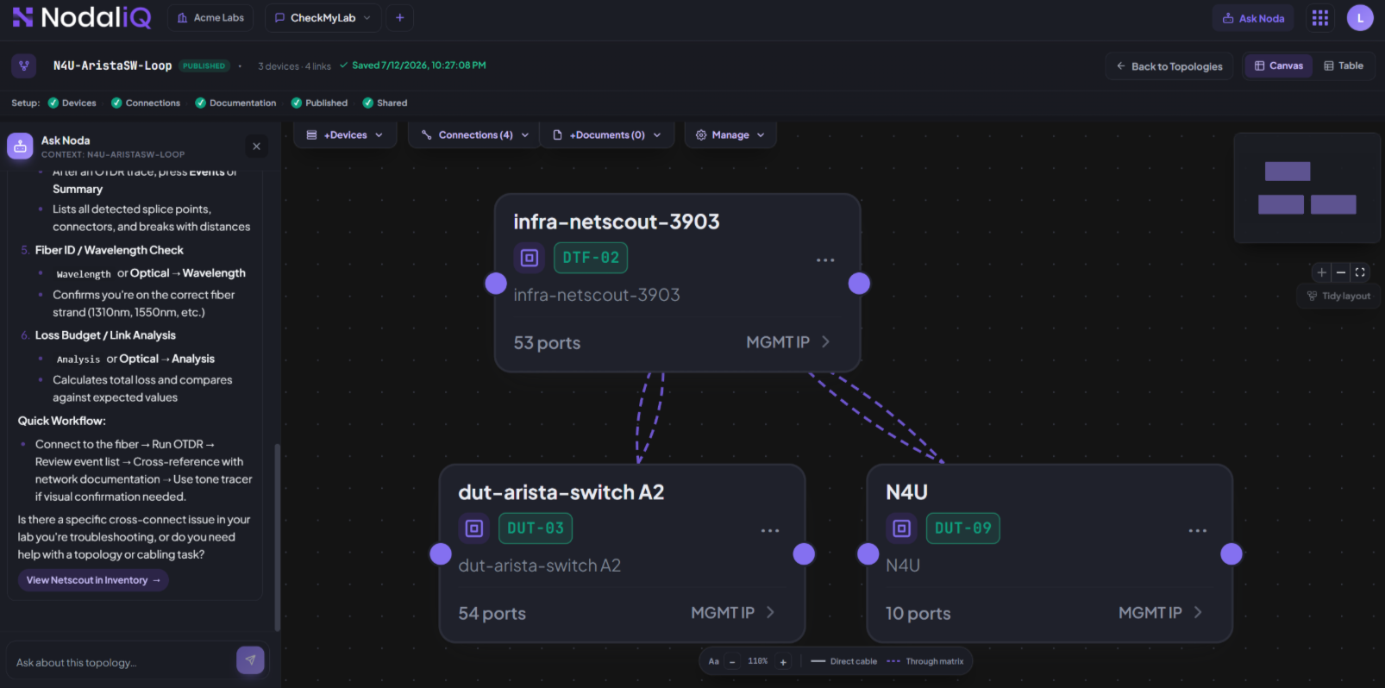The image size is (1385, 688).
Task: Click the Ask Noda robot icon in panel header
Action: pos(20,147)
